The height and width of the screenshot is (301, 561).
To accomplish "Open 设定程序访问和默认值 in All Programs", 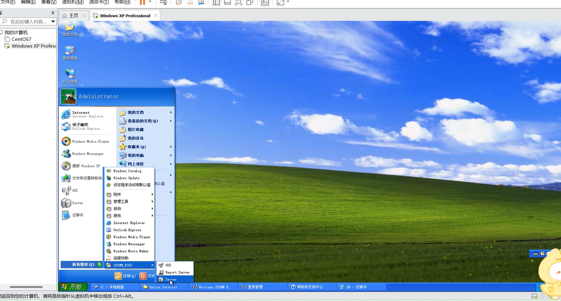I will click(129, 185).
